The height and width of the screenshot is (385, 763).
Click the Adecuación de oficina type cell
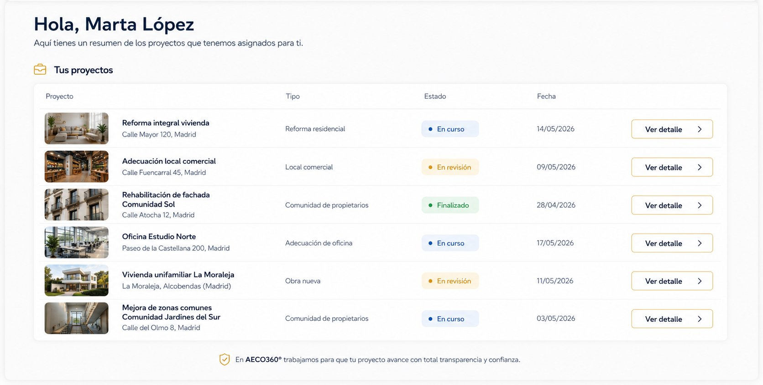pyautogui.click(x=319, y=243)
